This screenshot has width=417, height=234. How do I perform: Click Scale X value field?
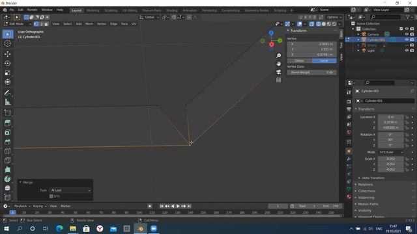pos(391,159)
